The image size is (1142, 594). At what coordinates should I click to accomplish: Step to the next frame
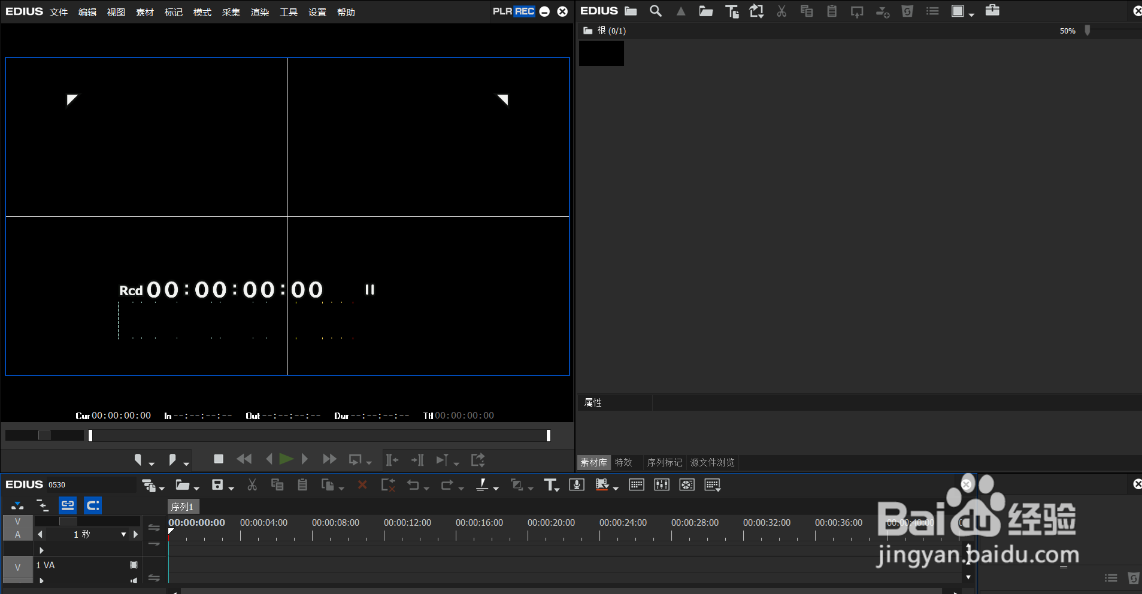[305, 459]
